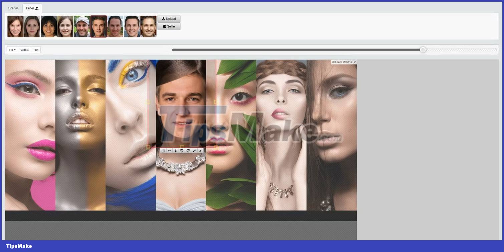Select the Faces tab

point(32,8)
